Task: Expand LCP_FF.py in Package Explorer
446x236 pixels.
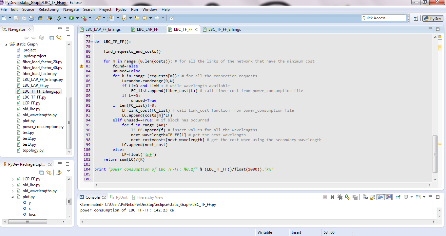Action: click(13, 179)
